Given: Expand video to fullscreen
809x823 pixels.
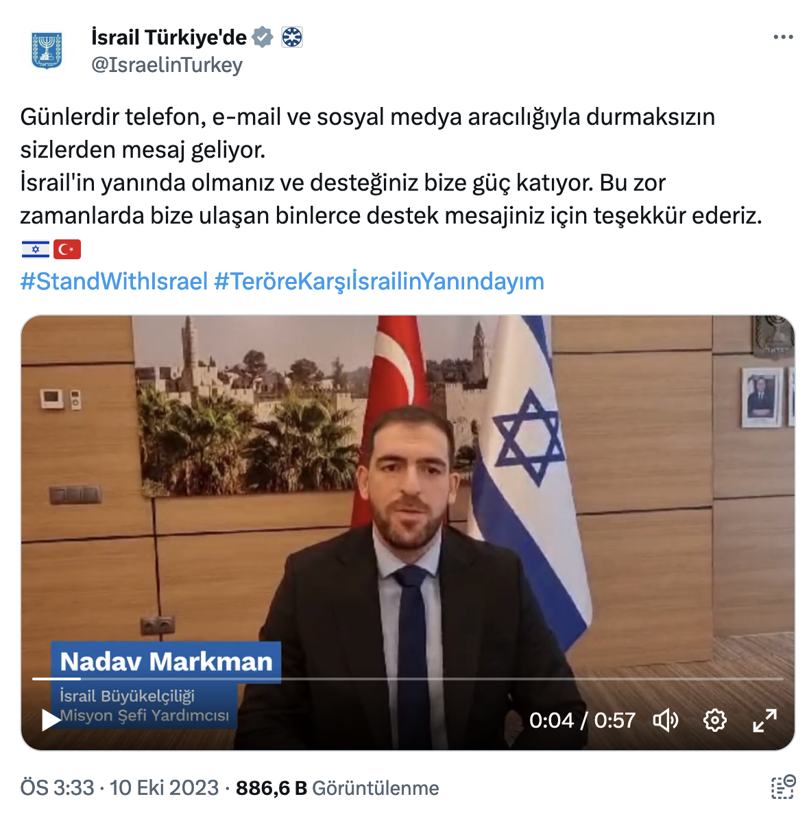Looking at the screenshot, I should [x=764, y=720].
